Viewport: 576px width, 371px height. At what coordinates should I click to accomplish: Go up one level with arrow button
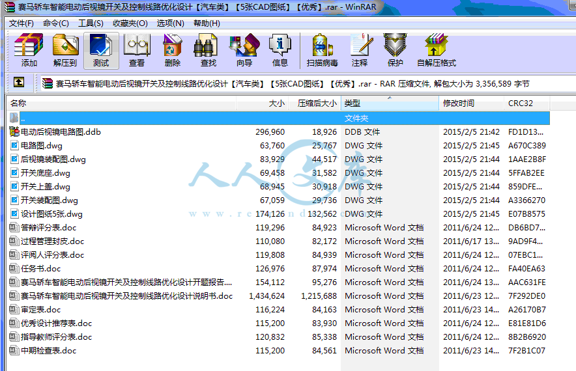coord(19,82)
